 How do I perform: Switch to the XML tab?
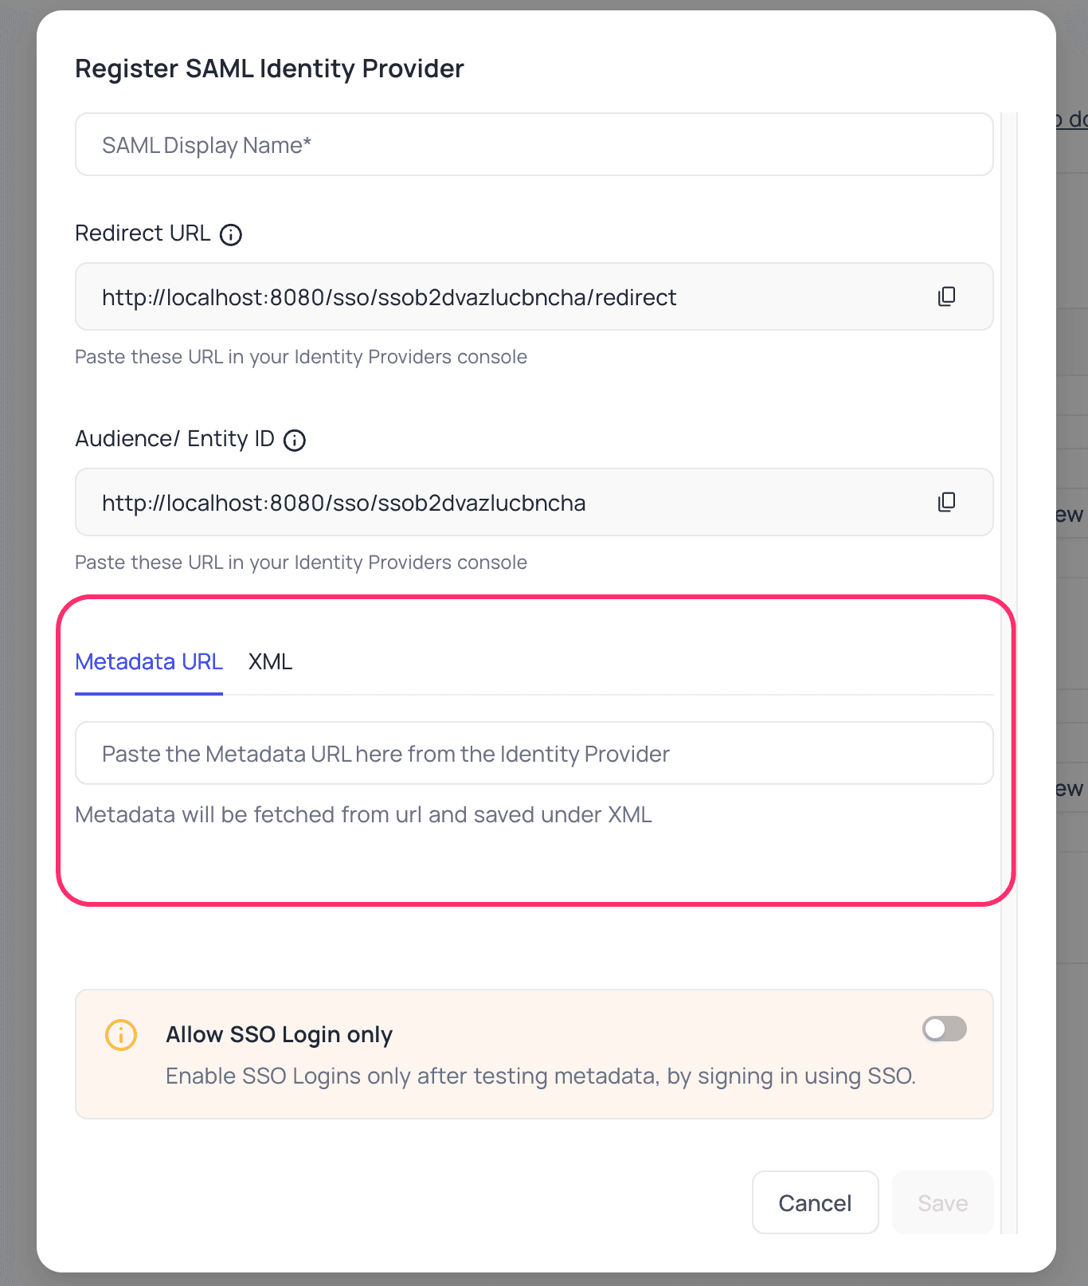click(271, 661)
